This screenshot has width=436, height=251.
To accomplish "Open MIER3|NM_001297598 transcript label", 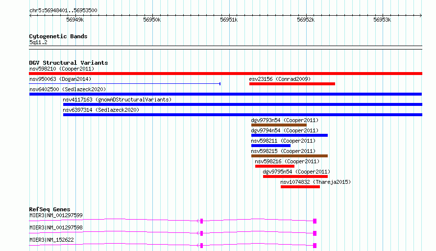I will click(x=56, y=227).
